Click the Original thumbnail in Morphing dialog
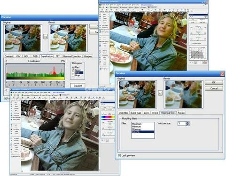Viewport: 226px width, 176px height. pos(137,94)
